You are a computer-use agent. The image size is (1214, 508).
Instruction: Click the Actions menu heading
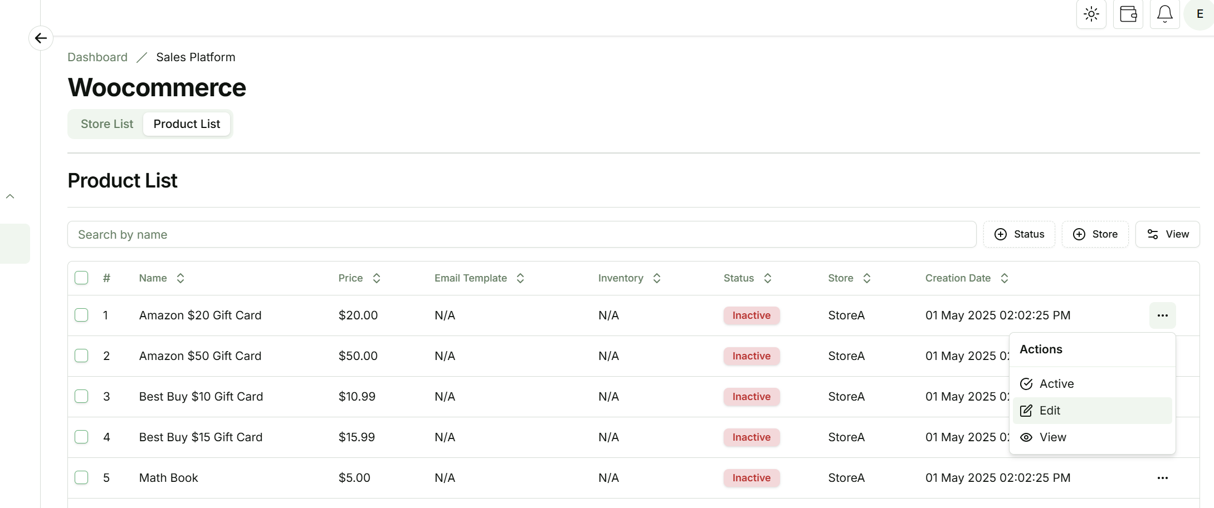1041,349
